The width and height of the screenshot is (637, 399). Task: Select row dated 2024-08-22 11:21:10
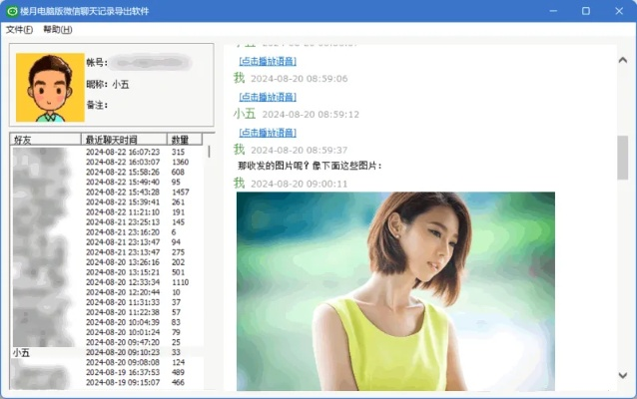(x=107, y=212)
